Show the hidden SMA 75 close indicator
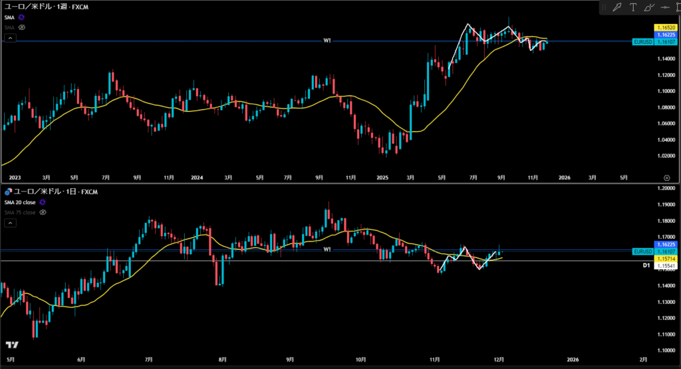 [x=43, y=212]
